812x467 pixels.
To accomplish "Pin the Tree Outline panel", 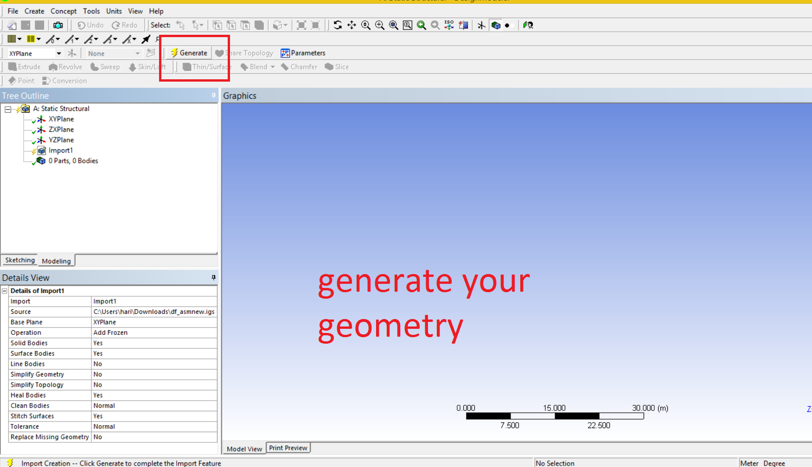I will click(x=213, y=96).
